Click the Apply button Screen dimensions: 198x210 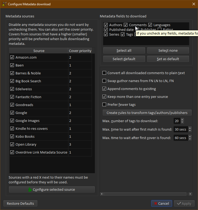pyautogui.click(x=184, y=203)
